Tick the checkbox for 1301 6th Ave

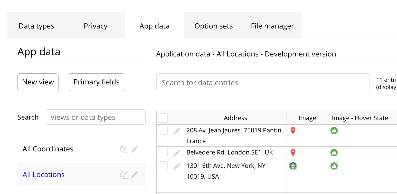[163, 166]
